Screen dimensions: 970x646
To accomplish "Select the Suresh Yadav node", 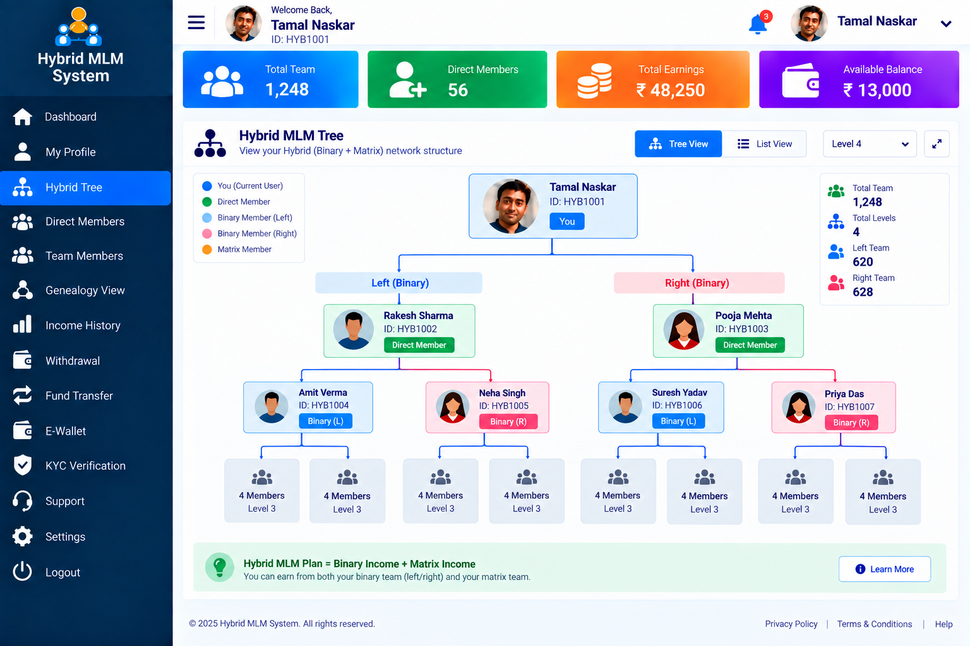I will coord(661,408).
